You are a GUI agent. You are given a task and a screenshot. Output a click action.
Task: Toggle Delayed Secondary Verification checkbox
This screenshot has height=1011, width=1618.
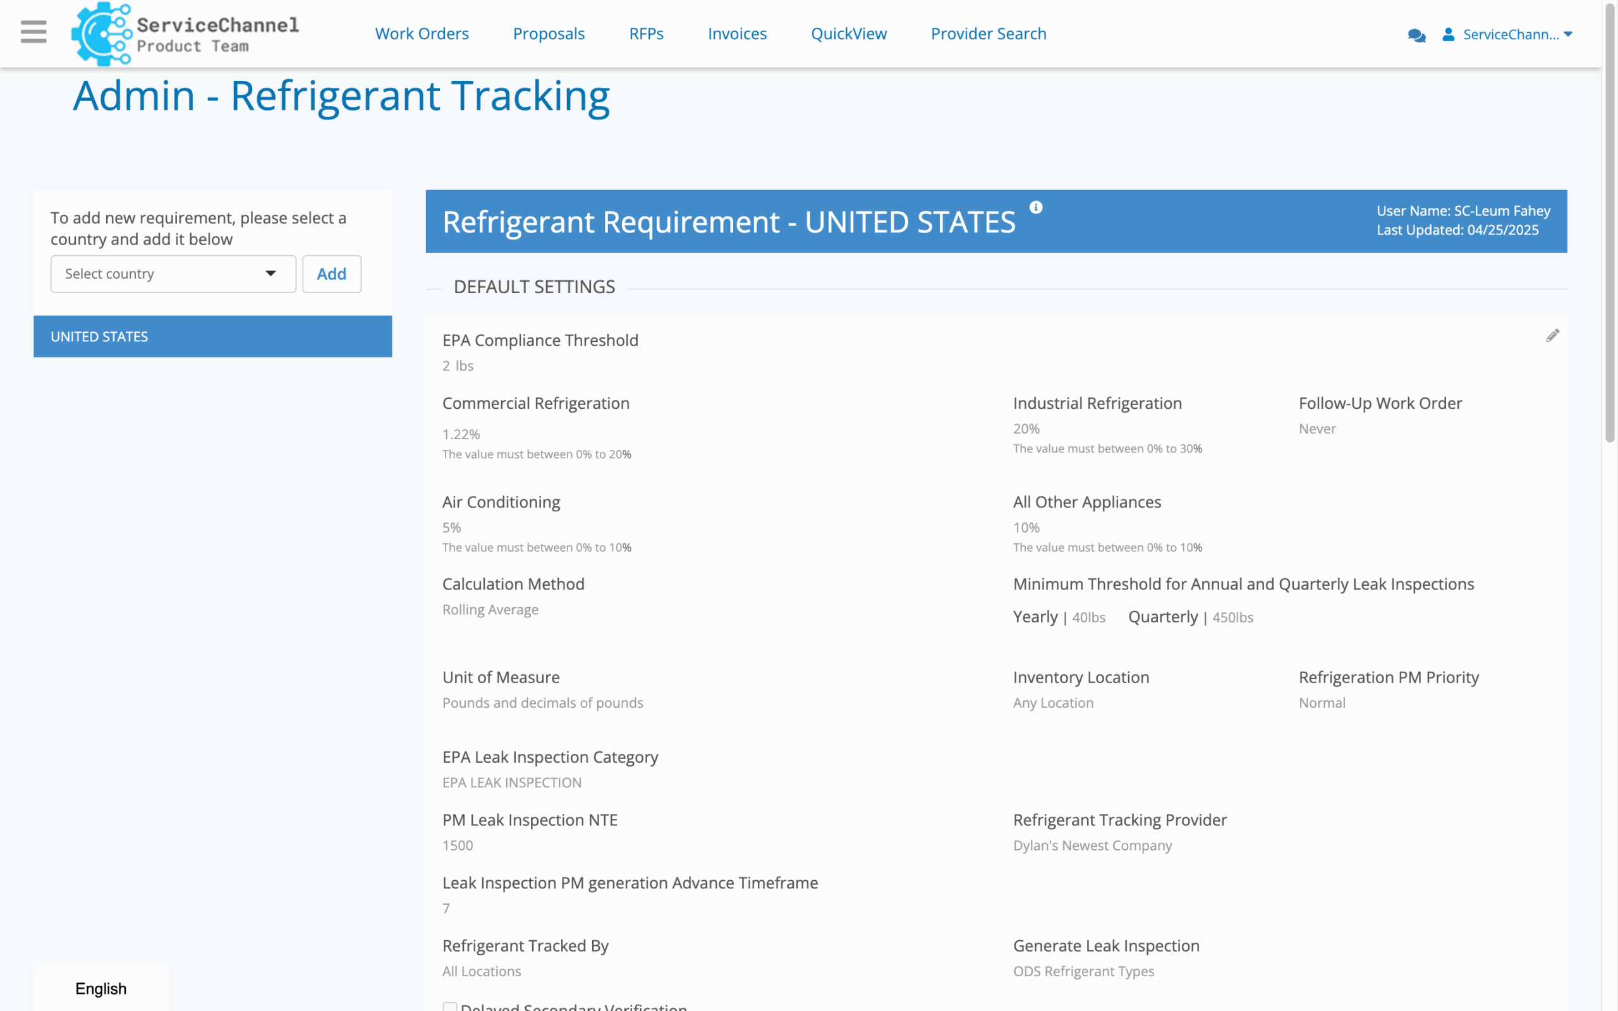click(450, 1007)
